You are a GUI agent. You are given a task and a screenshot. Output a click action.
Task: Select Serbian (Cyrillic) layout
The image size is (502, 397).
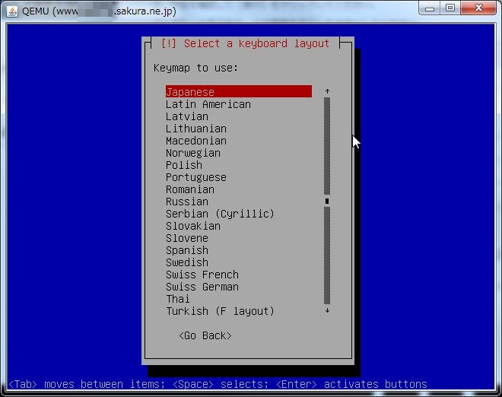[x=220, y=214]
